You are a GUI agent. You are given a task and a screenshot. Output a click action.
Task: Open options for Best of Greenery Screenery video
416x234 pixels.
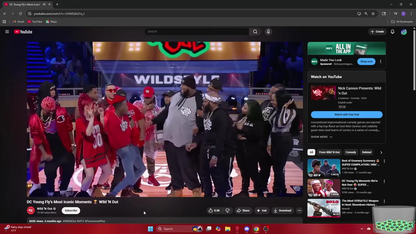(384, 161)
